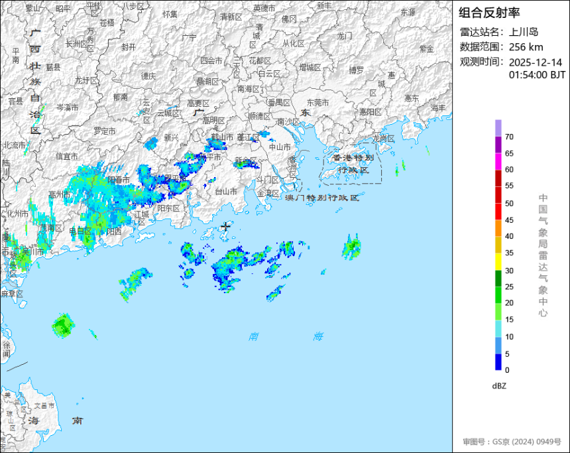
Task: Click the 番禺区 label on the map
Action: (x=280, y=103)
